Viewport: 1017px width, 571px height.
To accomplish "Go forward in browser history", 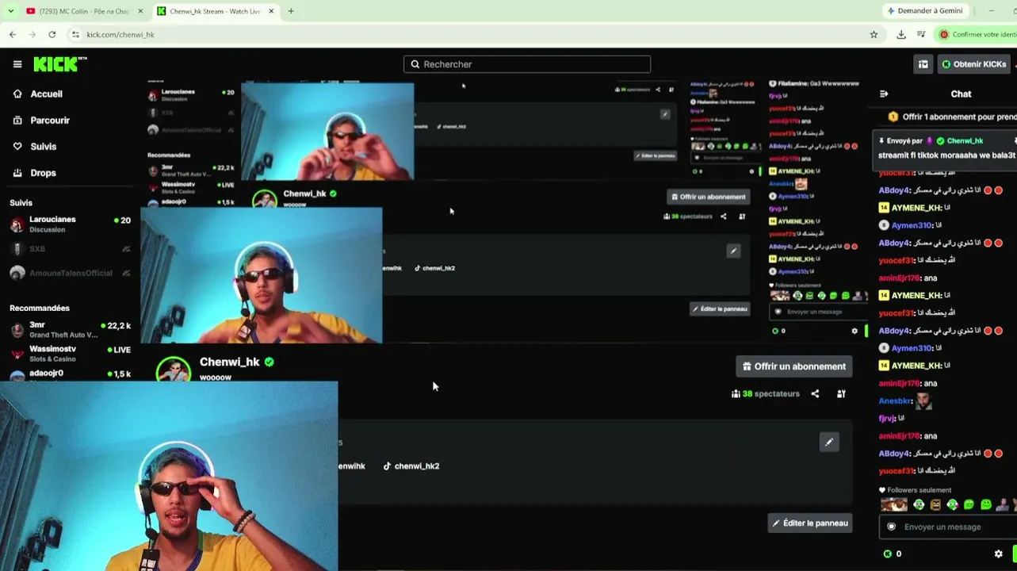I will pyautogui.click(x=32, y=34).
